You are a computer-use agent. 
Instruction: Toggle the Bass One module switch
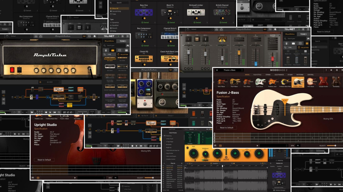(144, 18)
